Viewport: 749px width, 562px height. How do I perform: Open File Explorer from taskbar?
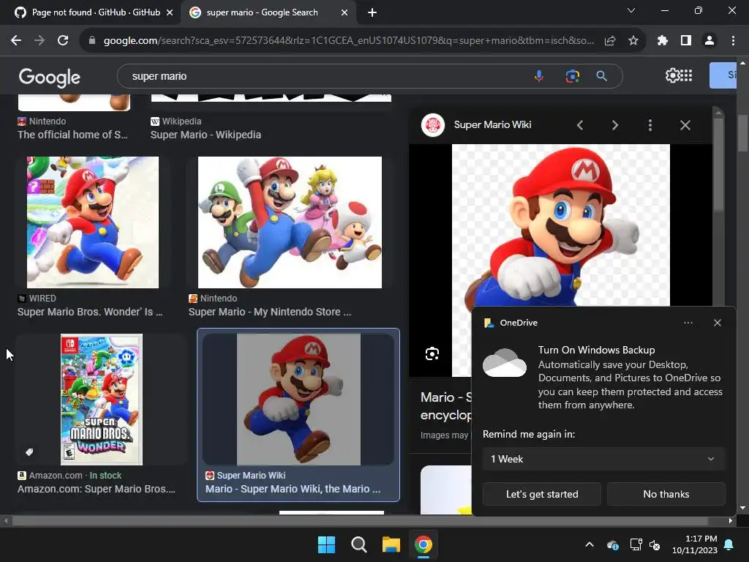pos(391,544)
